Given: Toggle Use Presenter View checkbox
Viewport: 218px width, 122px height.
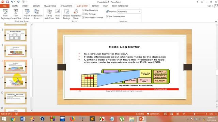Looking at the screenshot, I should pos(107,16).
